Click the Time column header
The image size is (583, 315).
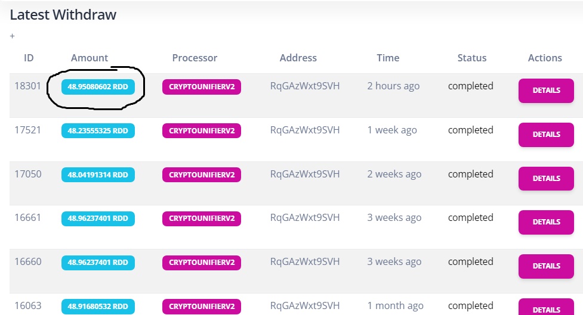click(x=388, y=58)
